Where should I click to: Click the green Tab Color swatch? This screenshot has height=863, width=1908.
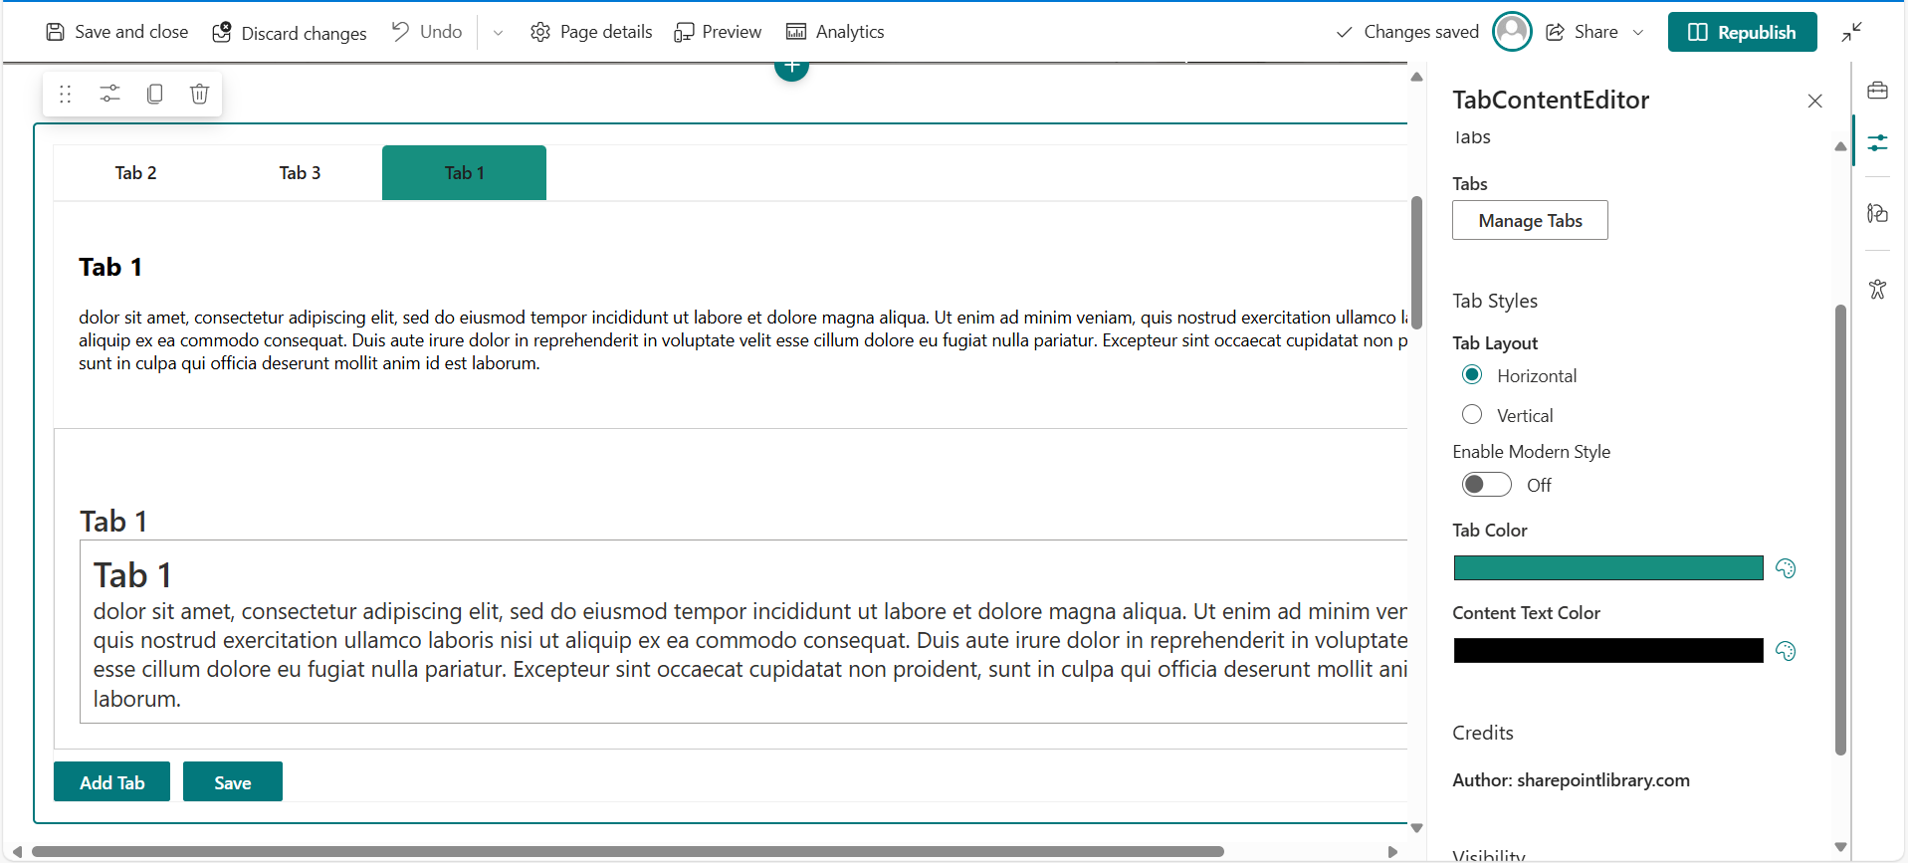pos(1607,568)
